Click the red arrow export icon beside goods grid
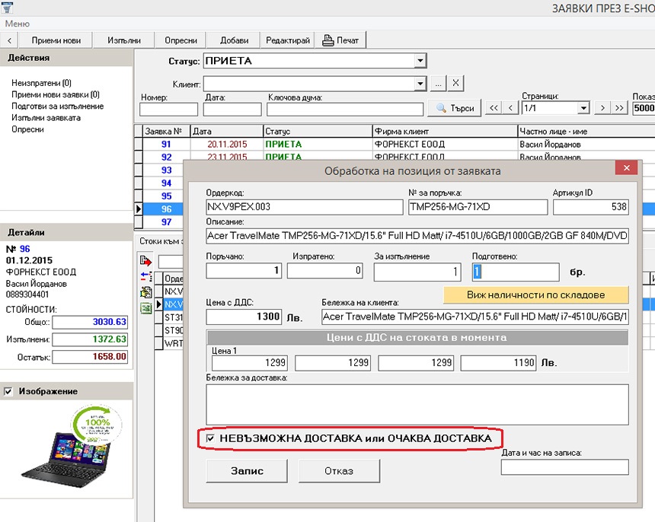The image size is (655, 522). click(145, 261)
